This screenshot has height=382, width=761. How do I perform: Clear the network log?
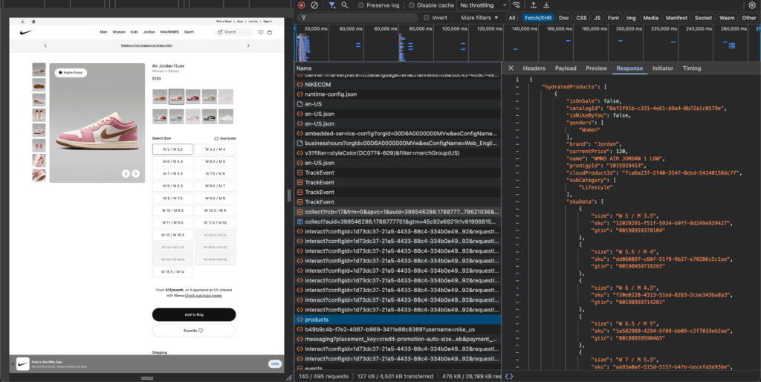(x=314, y=5)
